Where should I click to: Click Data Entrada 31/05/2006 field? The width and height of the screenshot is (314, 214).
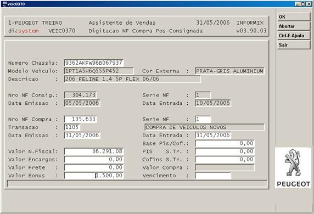pos(213,135)
